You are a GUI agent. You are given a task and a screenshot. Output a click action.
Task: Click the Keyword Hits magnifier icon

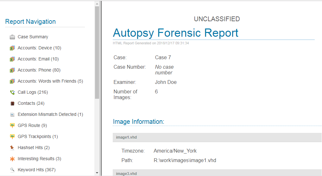point(12,170)
